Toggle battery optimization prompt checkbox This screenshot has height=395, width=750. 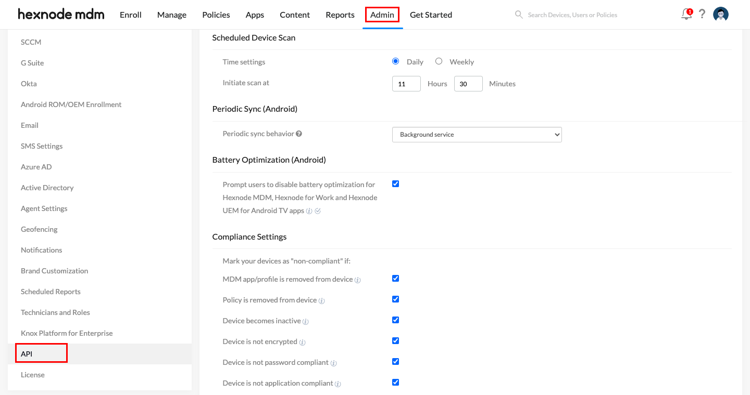pos(395,184)
